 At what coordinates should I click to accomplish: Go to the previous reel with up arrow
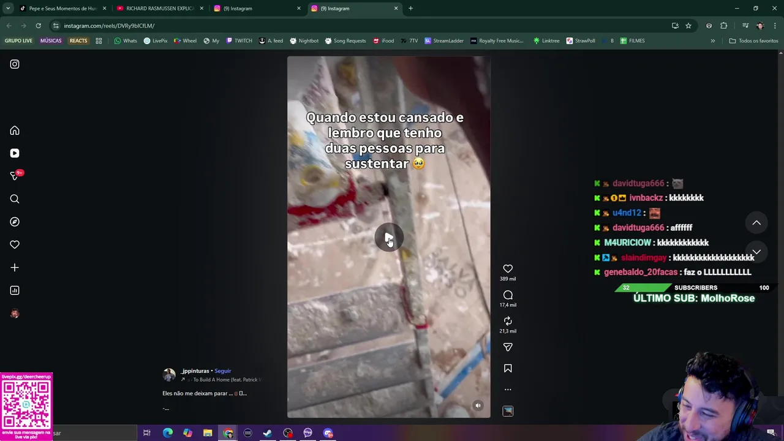[756, 223]
